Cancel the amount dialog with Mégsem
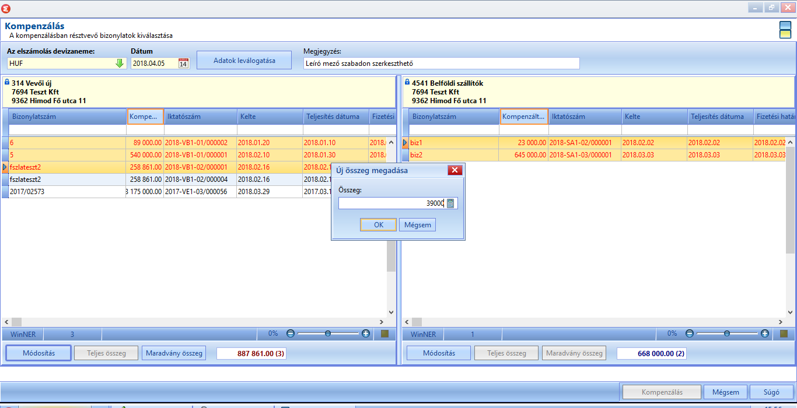The height and width of the screenshot is (408, 797). click(418, 225)
